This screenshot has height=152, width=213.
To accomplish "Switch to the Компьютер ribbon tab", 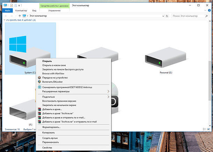I will point(21,10).
